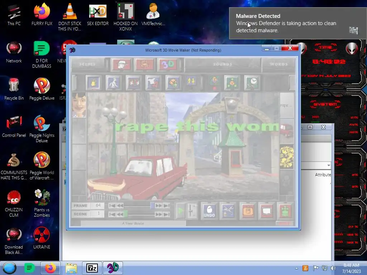This screenshot has width=367, height=275.
Task: Open This PC desktop icon
Action: [x=14, y=14]
